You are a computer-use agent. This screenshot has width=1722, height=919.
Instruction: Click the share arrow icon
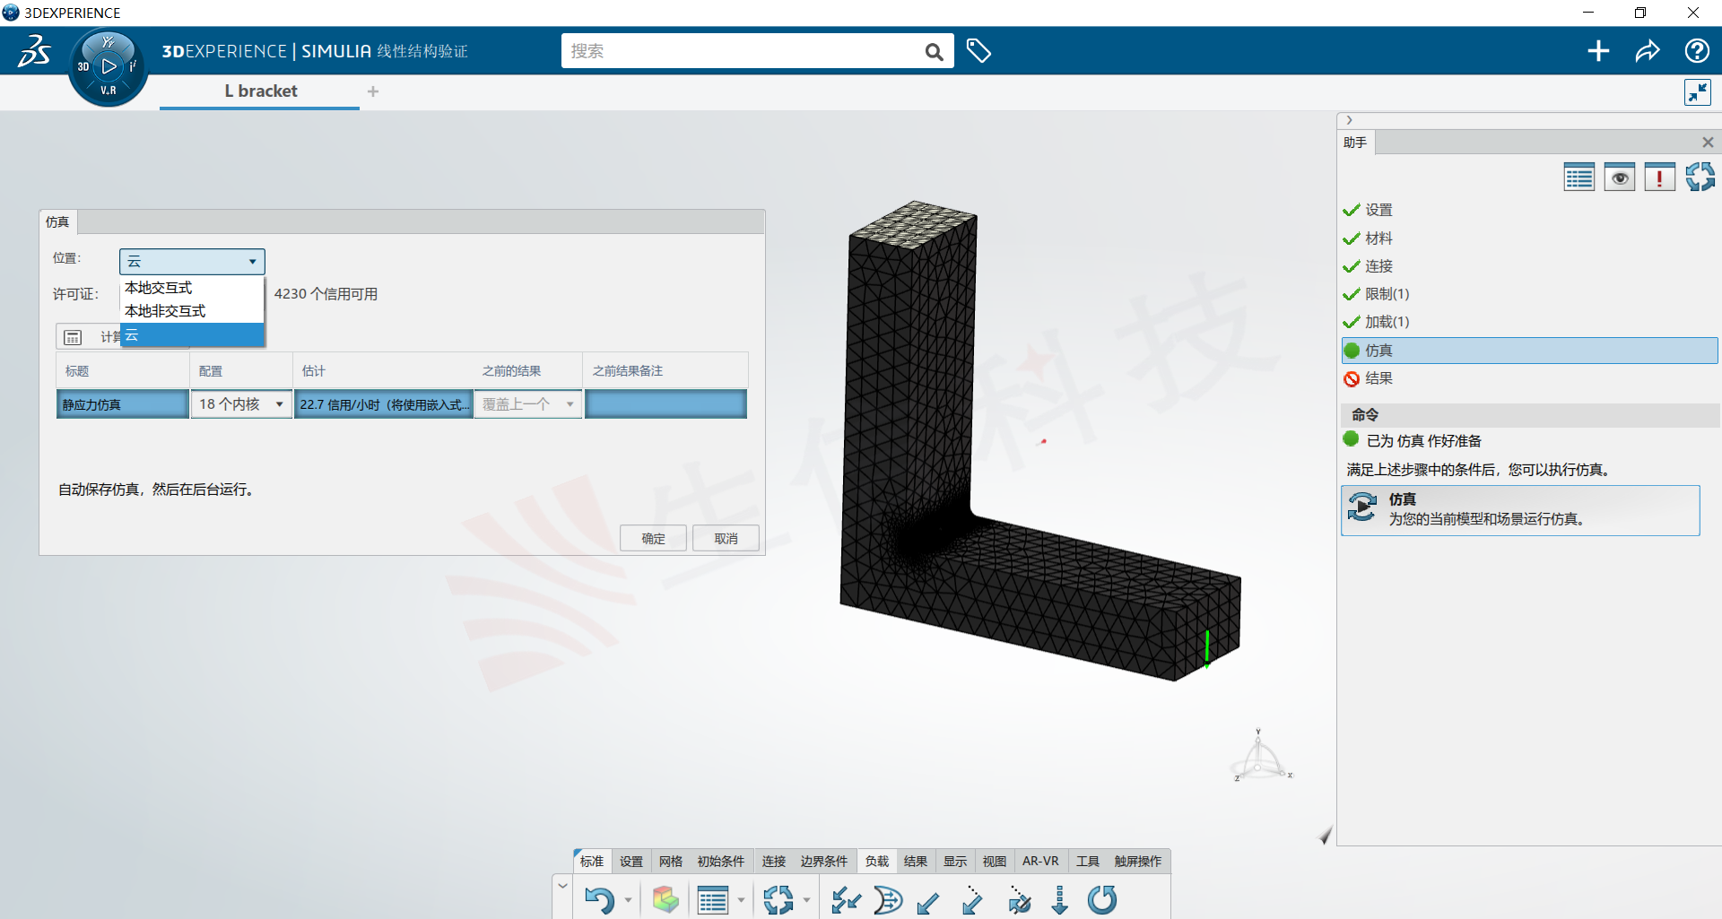[x=1648, y=51]
